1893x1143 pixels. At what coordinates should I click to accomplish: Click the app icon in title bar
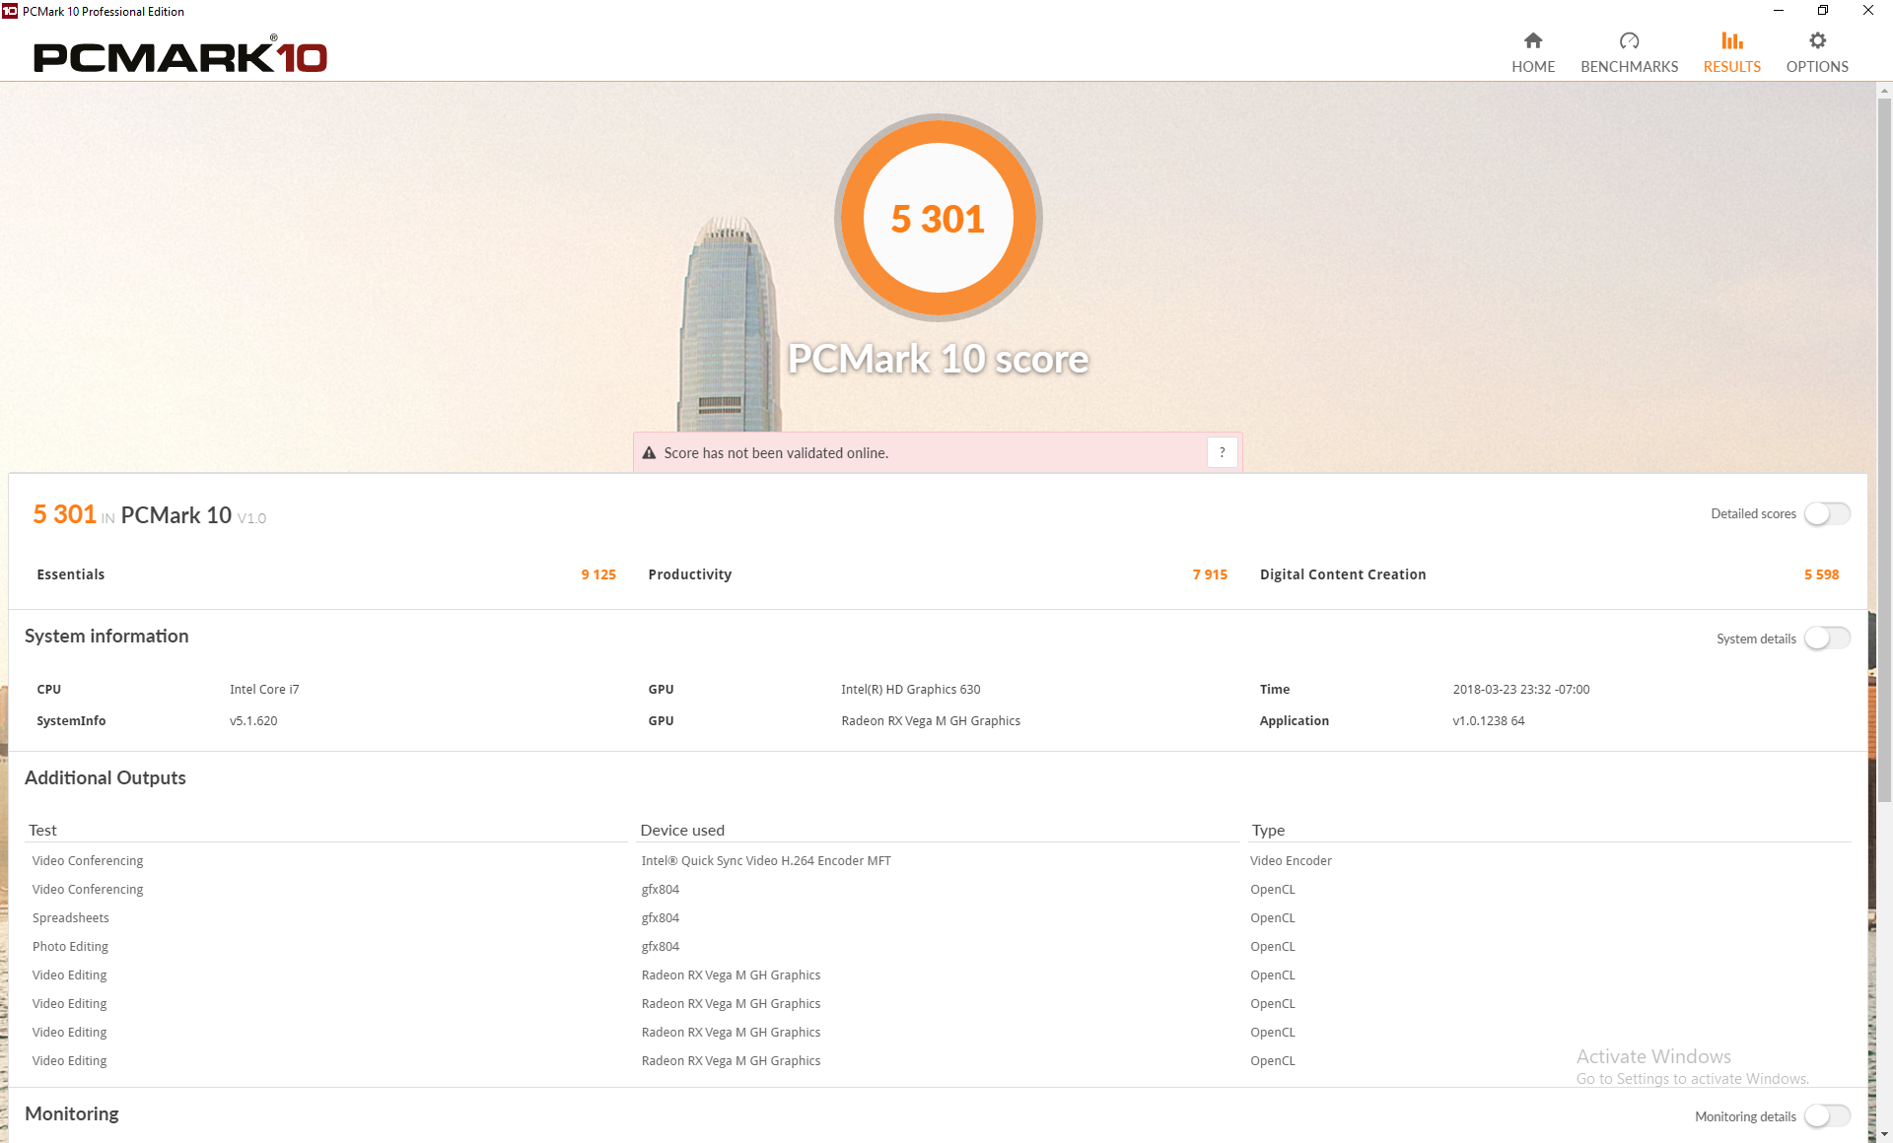pyautogui.click(x=10, y=11)
